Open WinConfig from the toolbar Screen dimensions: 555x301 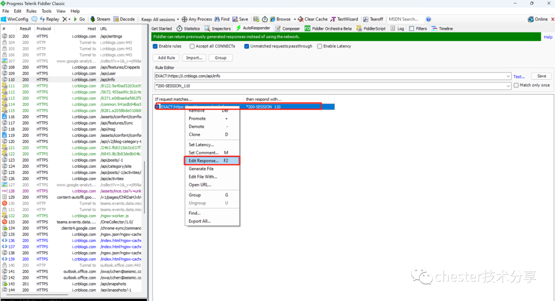pyautogui.click(x=14, y=19)
